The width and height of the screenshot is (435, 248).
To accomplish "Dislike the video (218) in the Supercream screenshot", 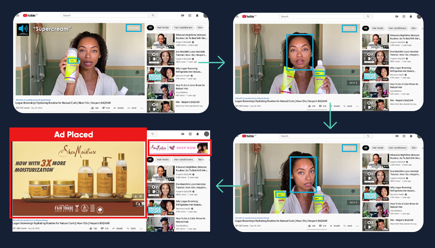I will click(104, 108).
